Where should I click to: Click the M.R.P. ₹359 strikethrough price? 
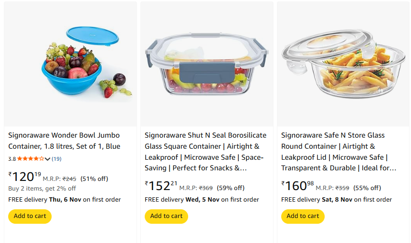(x=342, y=188)
